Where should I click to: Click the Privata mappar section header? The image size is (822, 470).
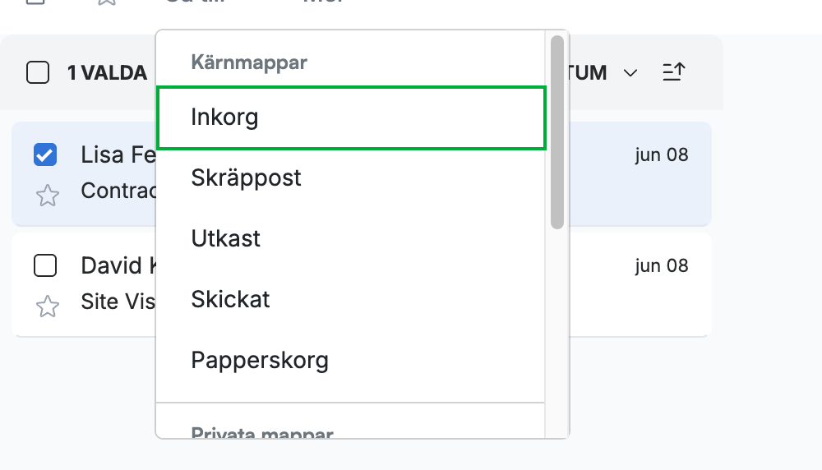click(262, 433)
